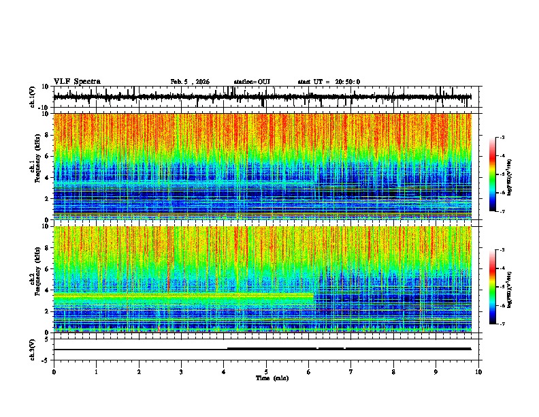Click the bright 3.5 kHz band in the ch.2 spectrogram
Viewport: 539px width, 417px height.
point(184,296)
